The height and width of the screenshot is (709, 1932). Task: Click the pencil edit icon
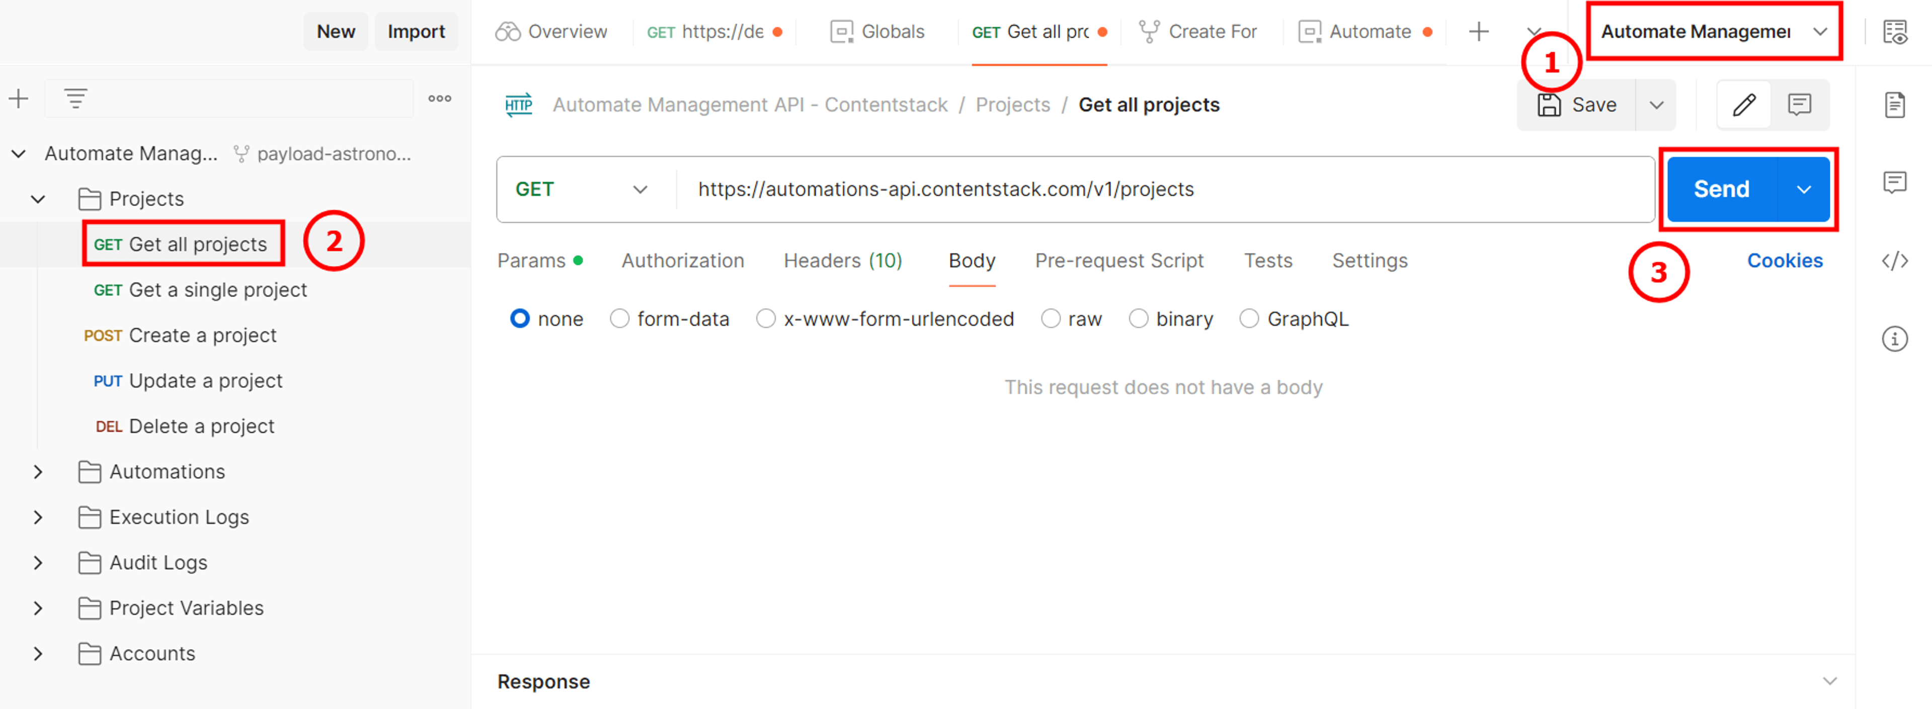point(1744,105)
